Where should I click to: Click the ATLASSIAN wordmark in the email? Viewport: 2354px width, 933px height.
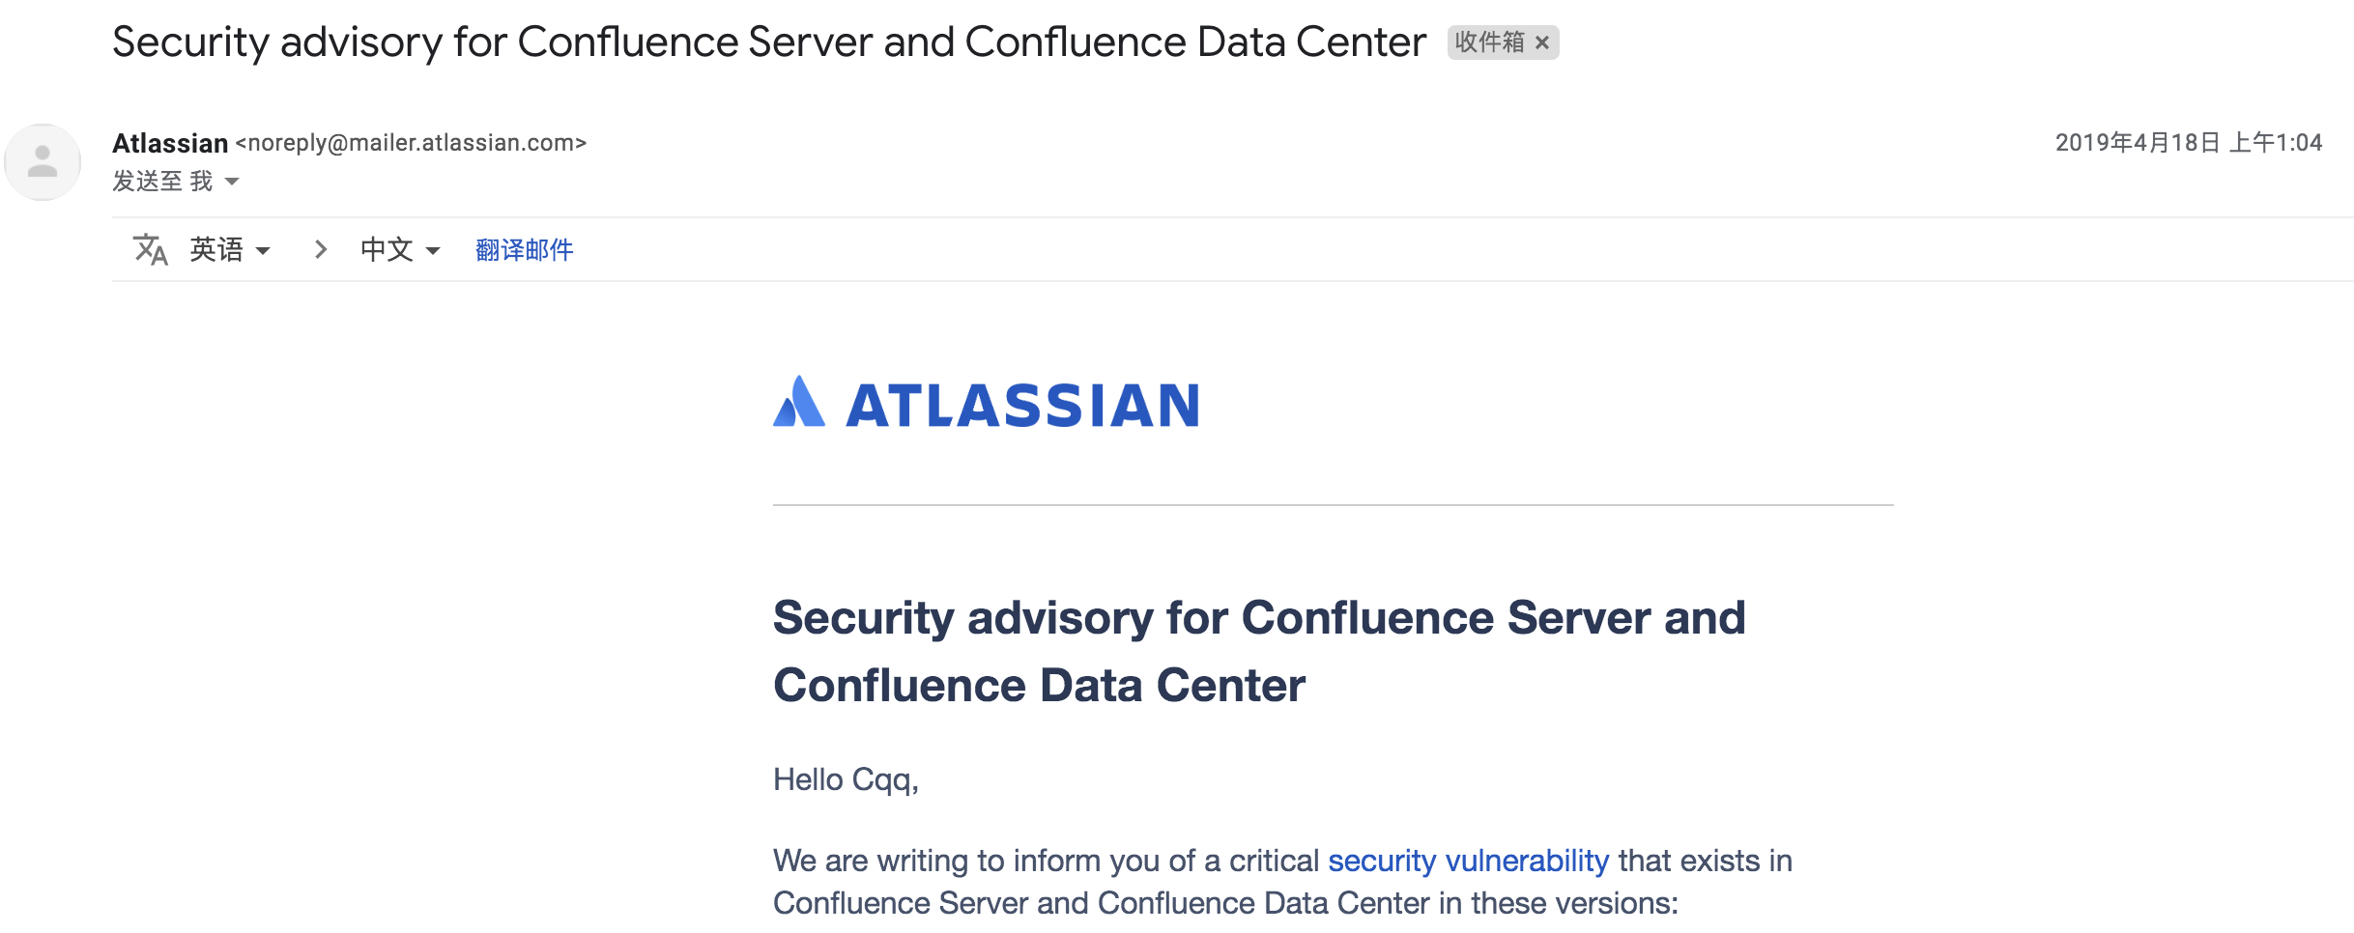pyautogui.click(x=1022, y=406)
